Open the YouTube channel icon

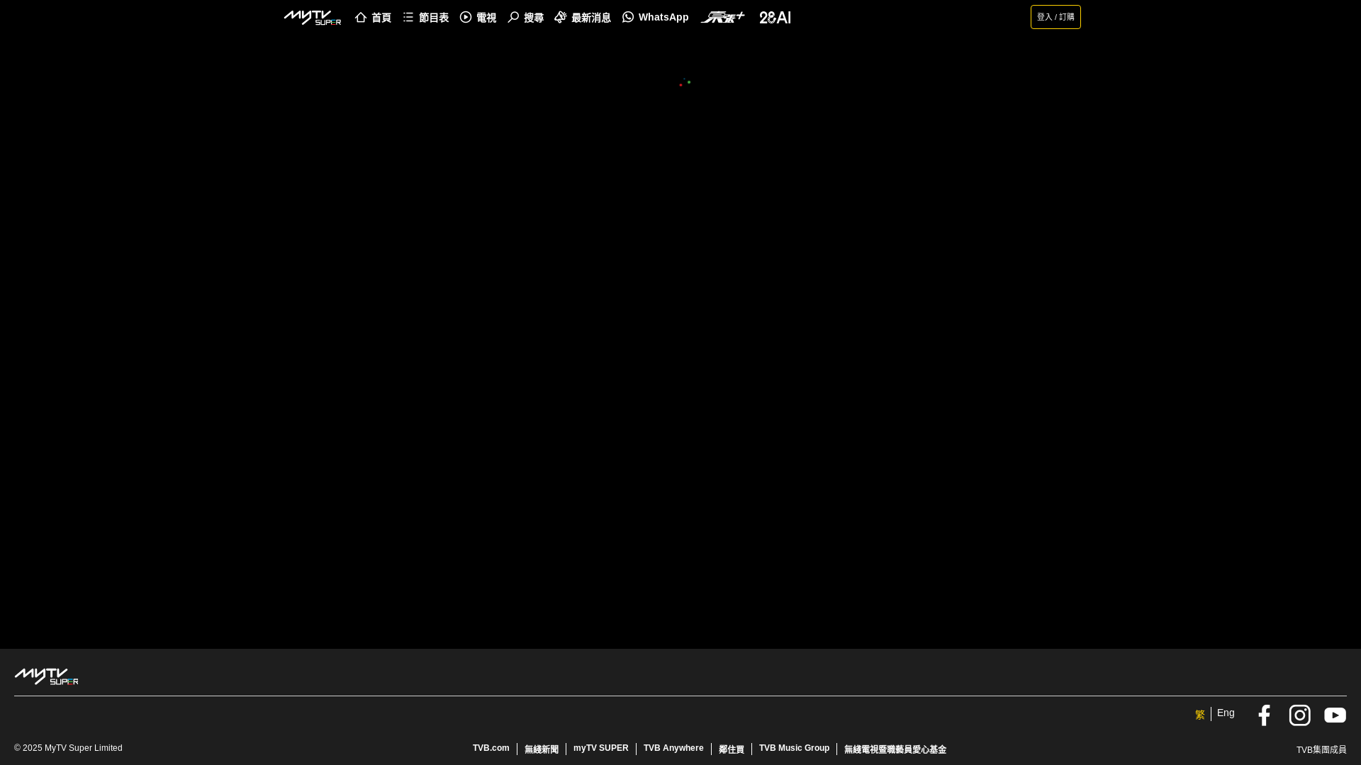[1335, 715]
